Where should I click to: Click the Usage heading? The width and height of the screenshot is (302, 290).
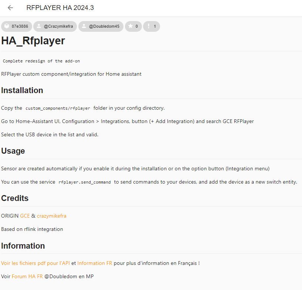[13, 151]
